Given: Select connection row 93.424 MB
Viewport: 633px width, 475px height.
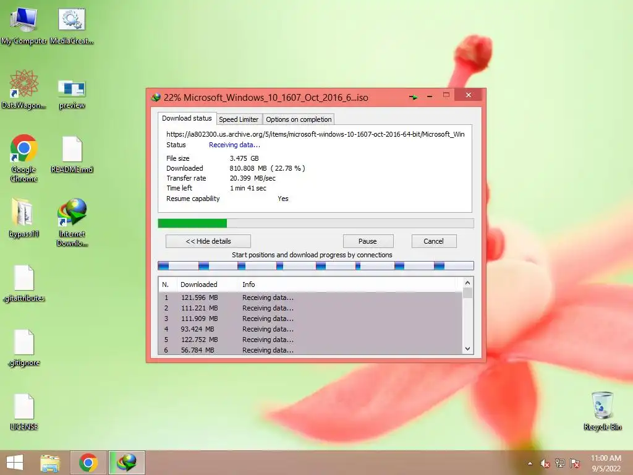Looking at the screenshot, I should click(x=310, y=329).
